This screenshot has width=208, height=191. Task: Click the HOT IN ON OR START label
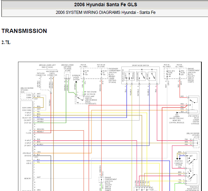(101, 66)
